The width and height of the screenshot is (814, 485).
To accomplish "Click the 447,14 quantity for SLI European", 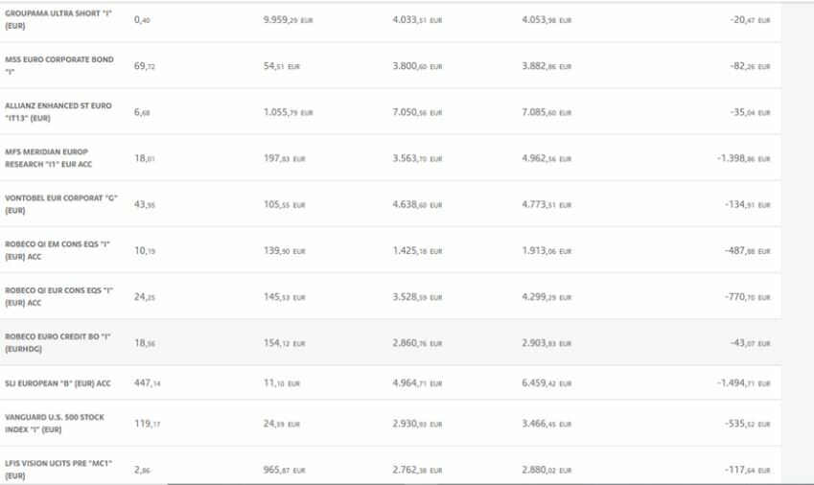I will [x=148, y=383].
